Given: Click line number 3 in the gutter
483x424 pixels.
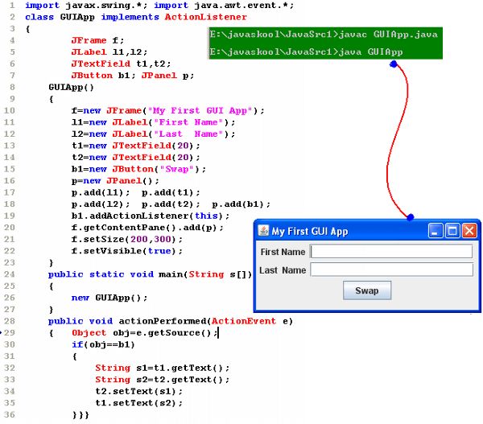Looking at the screenshot, I should [12, 29].
